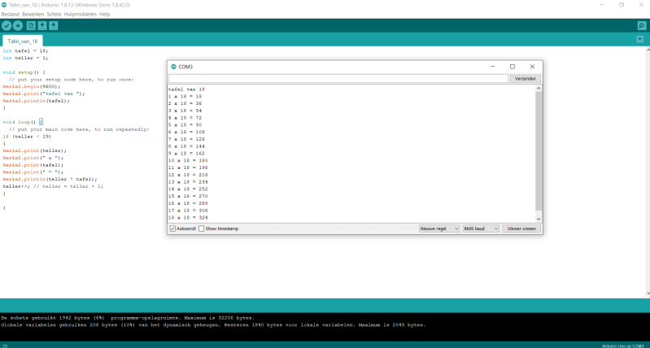Save the sketch with the Save icon
The width and height of the screenshot is (650, 348).
click(54, 26)
